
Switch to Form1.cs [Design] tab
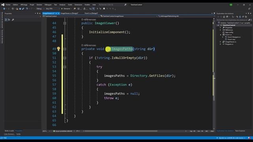coord(91,13)
